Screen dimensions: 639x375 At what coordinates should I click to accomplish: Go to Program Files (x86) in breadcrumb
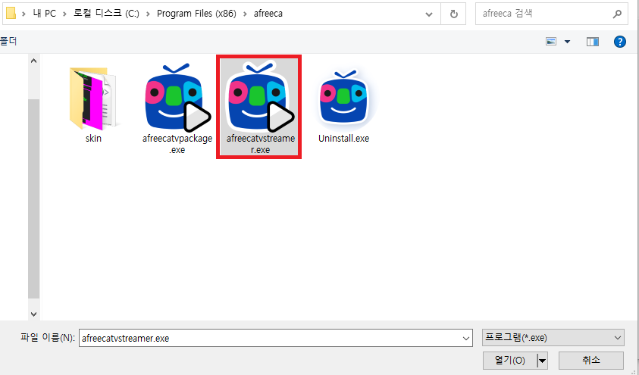point(196,14)
